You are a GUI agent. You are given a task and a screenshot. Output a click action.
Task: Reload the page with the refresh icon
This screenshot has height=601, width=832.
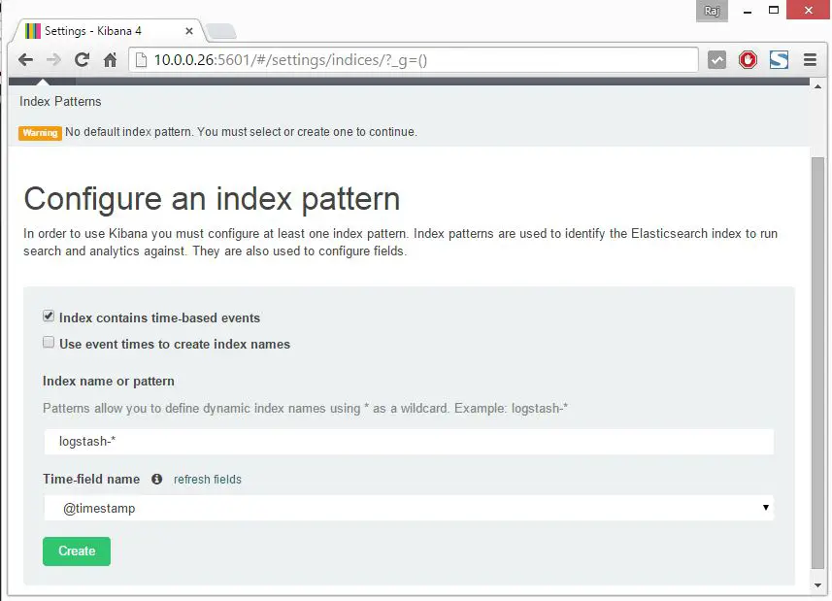(82, 59)
